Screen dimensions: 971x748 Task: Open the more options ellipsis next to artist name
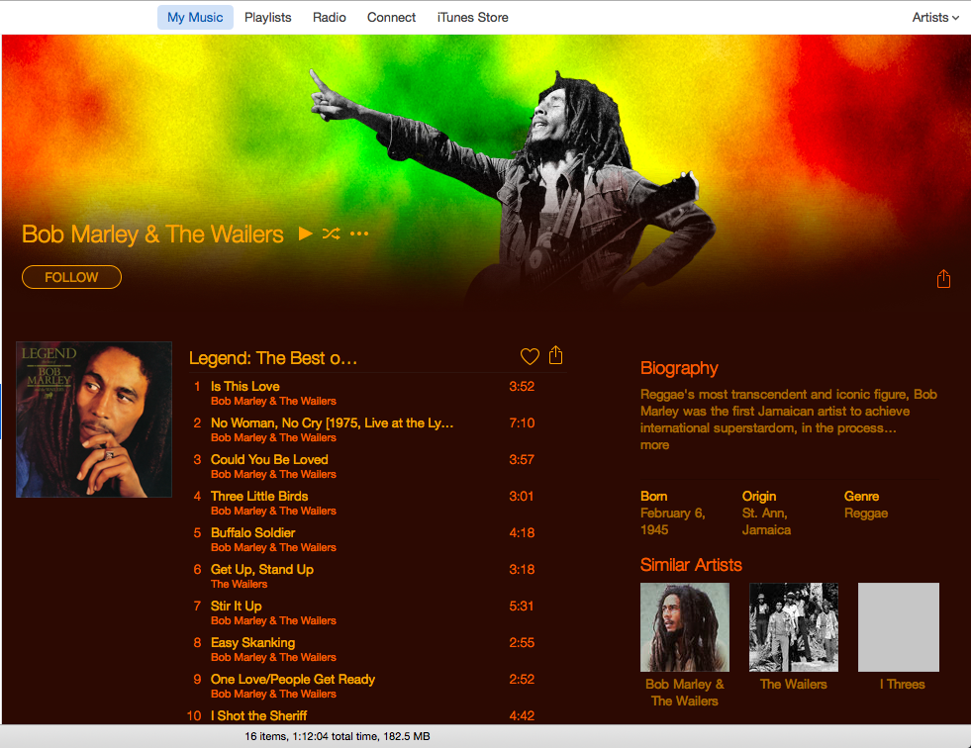click(359, 234)
